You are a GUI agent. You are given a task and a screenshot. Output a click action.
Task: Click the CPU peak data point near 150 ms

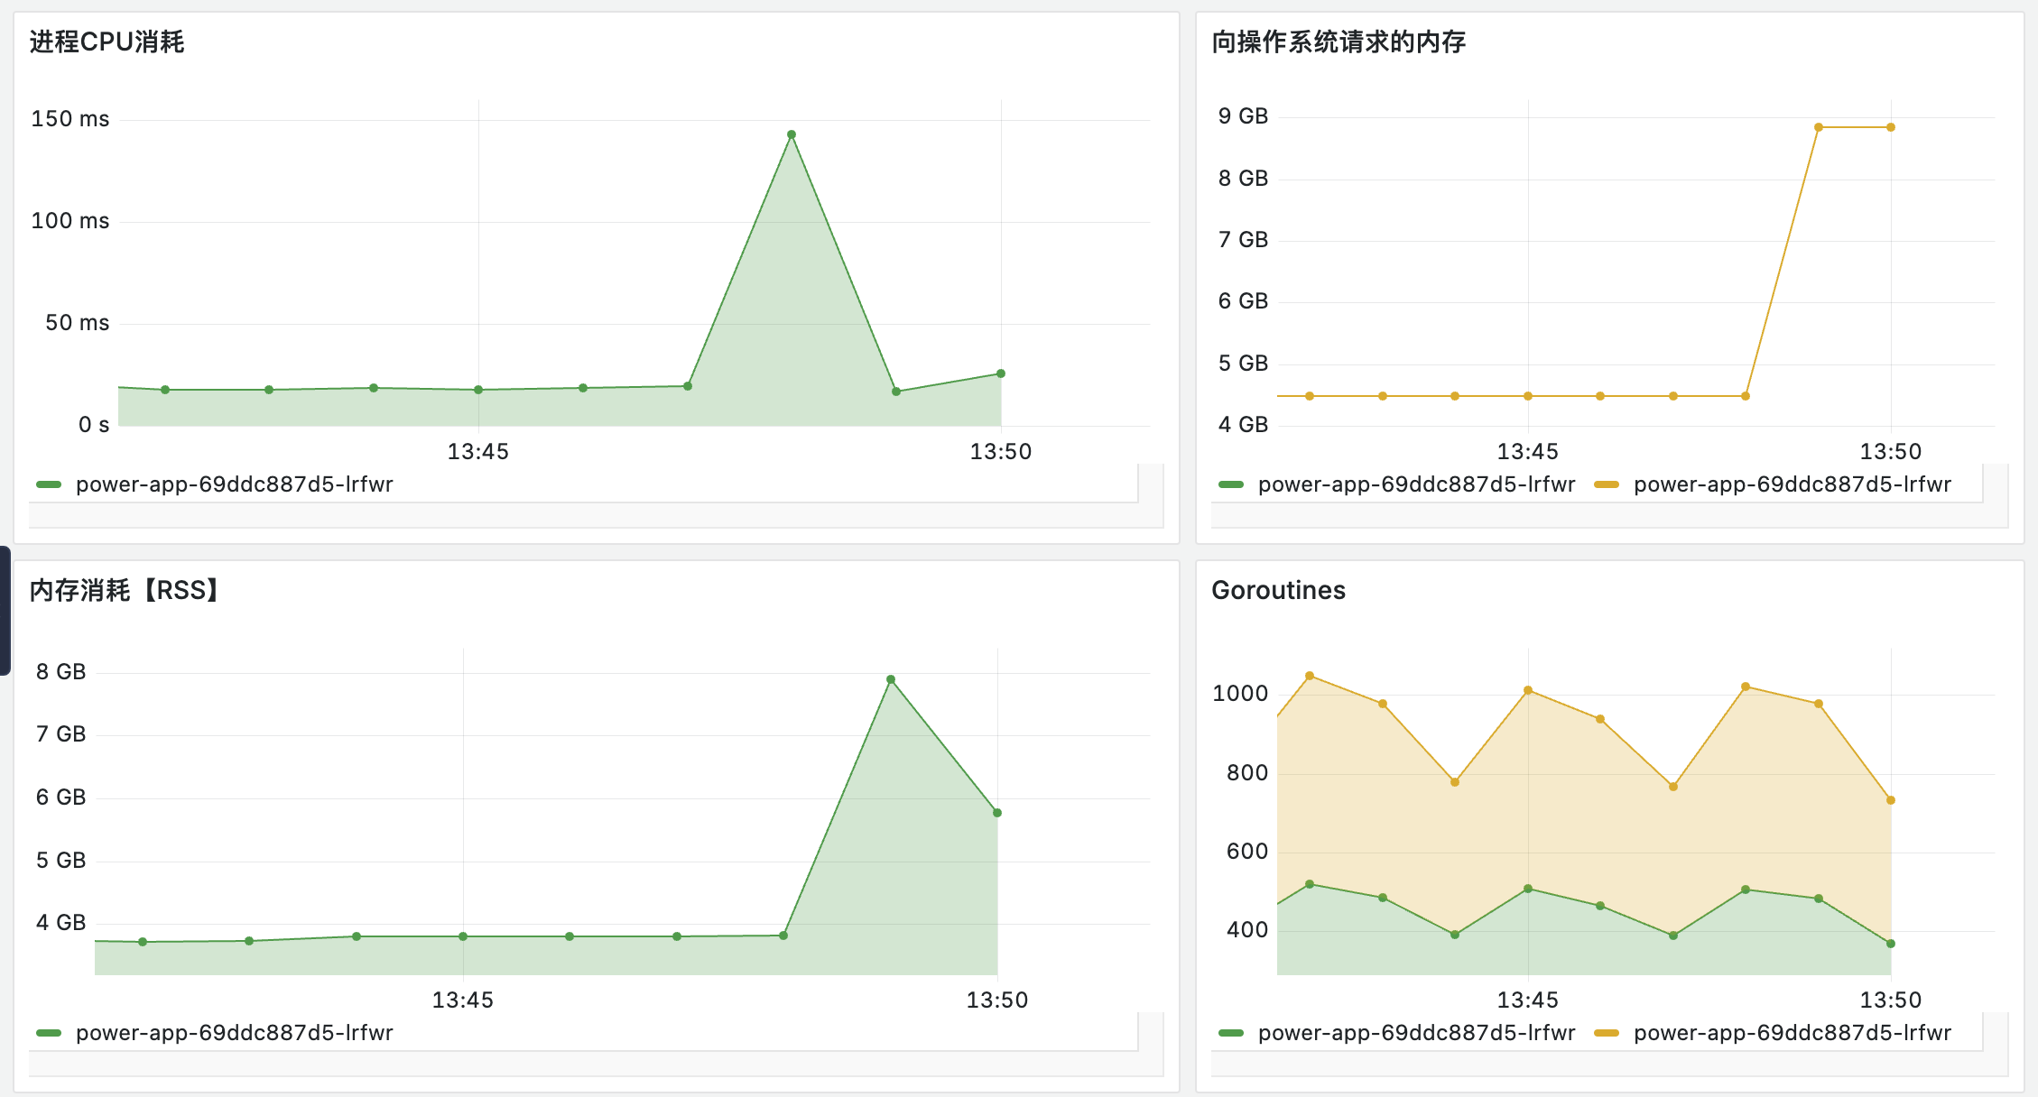click(792, 134)
